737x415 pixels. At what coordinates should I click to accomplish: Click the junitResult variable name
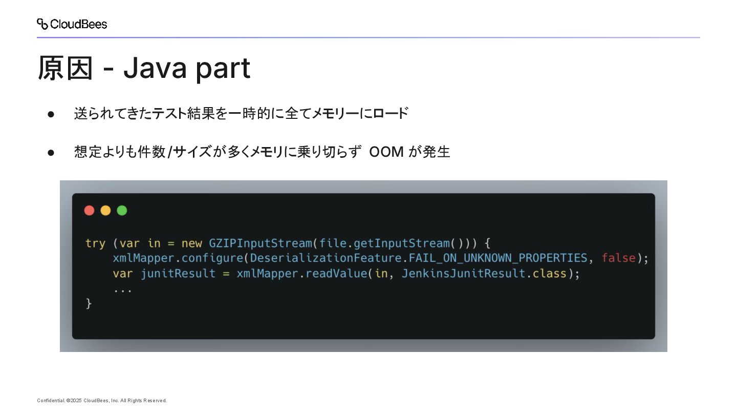[178, 273]
